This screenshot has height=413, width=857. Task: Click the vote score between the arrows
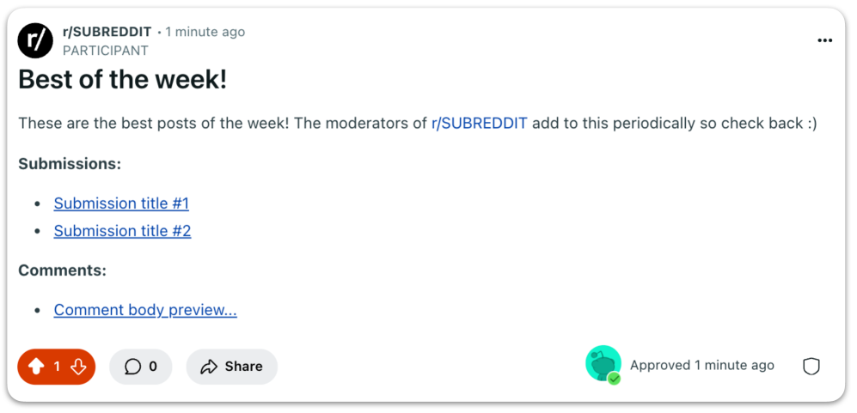[x=57, y=367]
